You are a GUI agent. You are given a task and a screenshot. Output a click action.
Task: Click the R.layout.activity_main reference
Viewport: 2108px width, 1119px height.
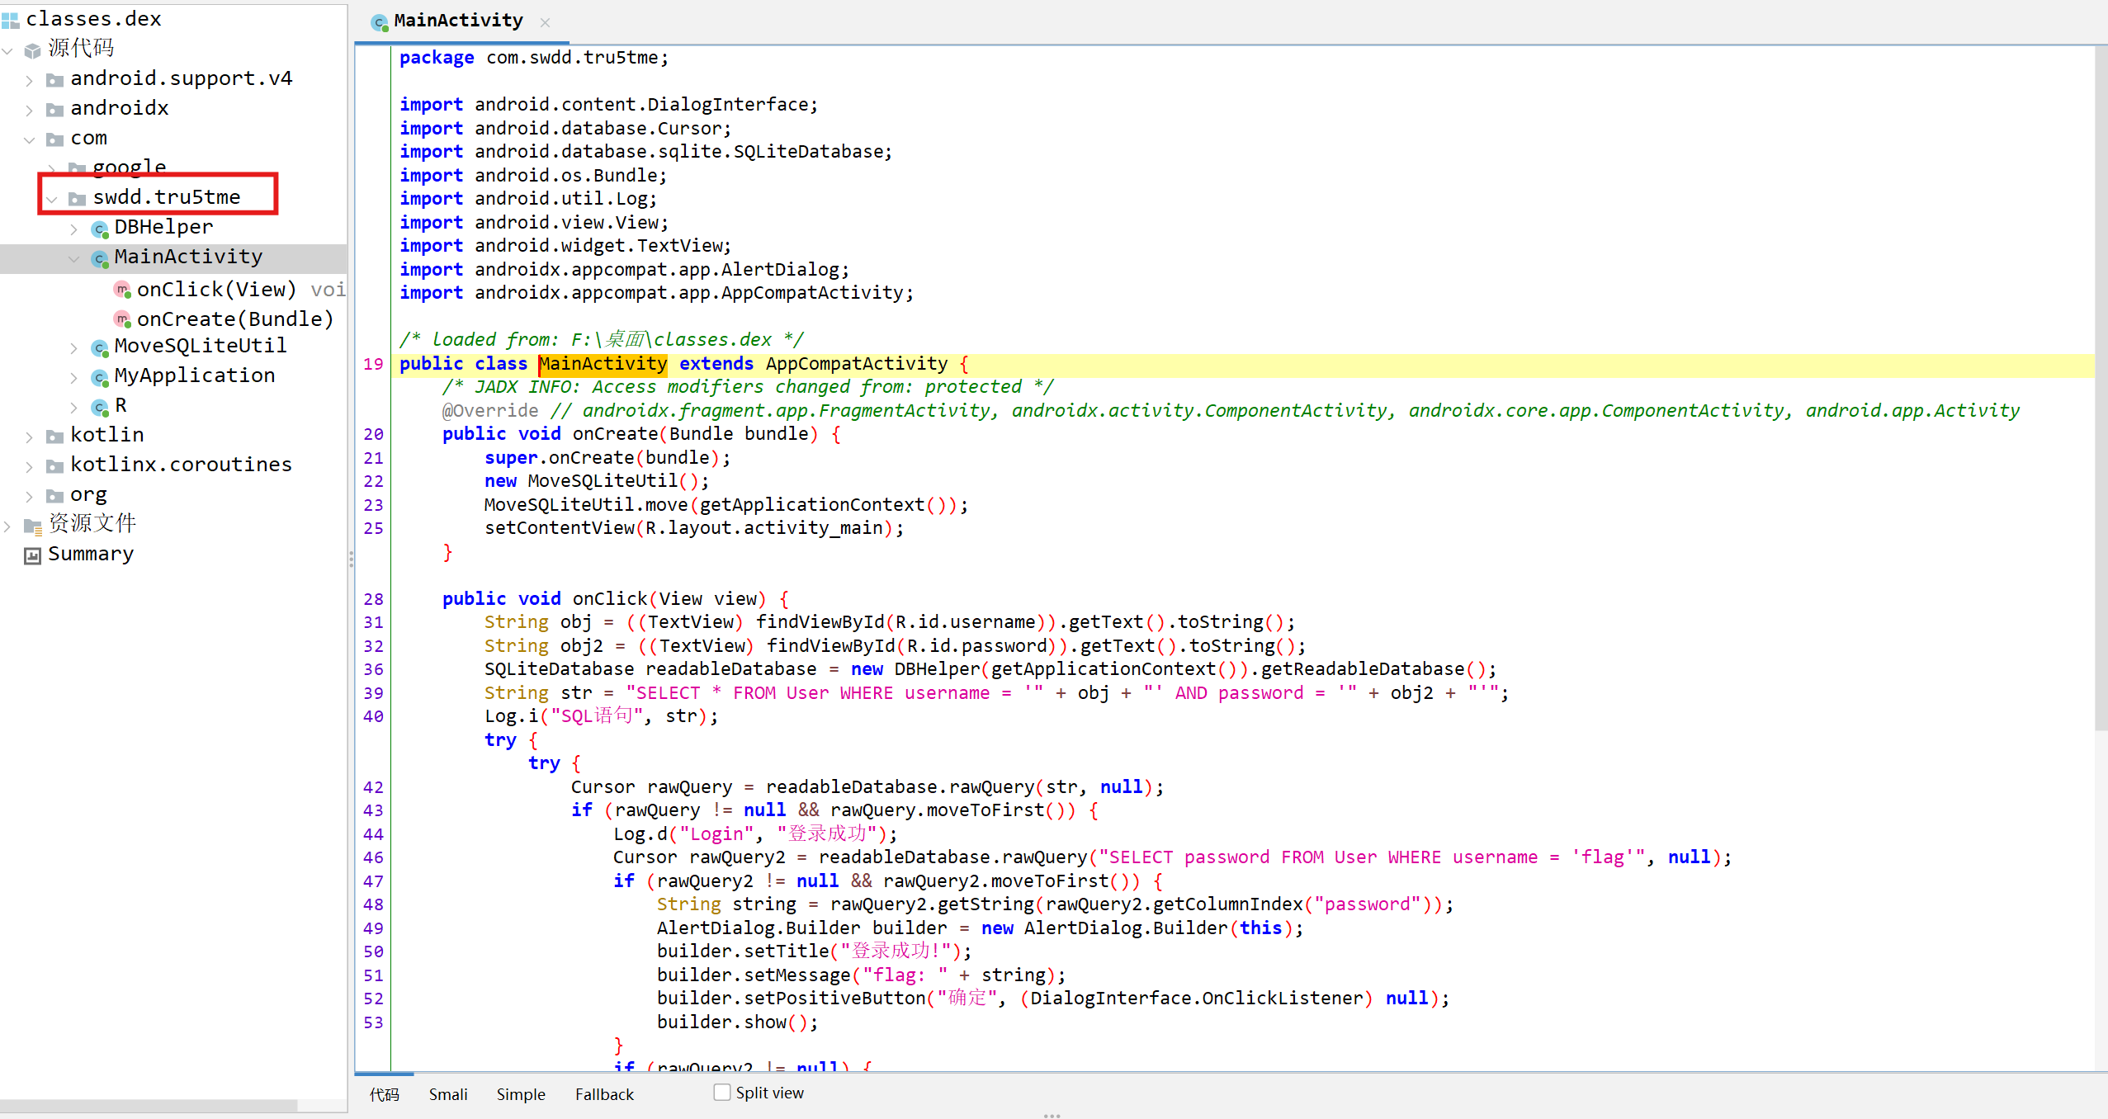pos(768,528)
